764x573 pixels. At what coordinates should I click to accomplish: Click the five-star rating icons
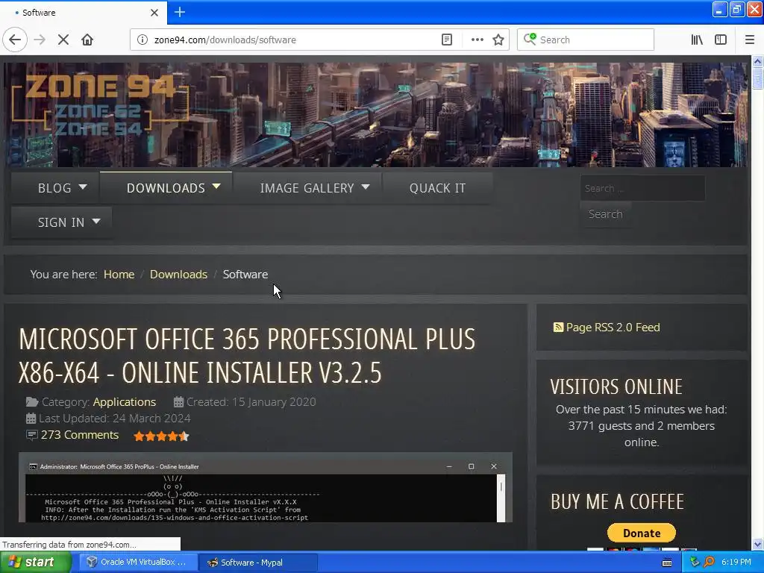[161, 436]
